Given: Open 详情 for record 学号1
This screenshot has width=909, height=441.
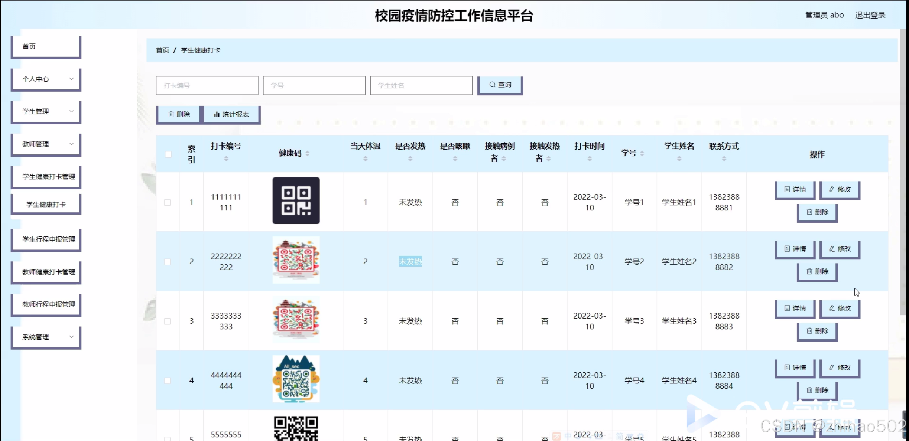Looking at the screenshot, I should [795, 190].
